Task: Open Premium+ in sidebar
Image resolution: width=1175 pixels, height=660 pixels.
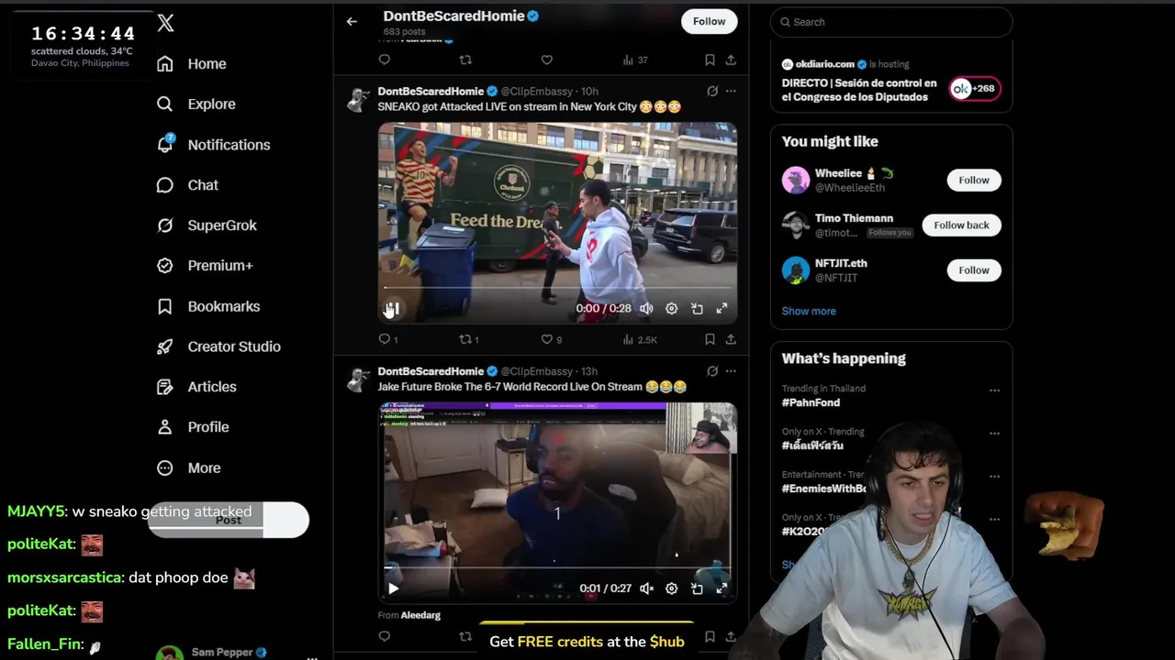Action: pos(206,265)
